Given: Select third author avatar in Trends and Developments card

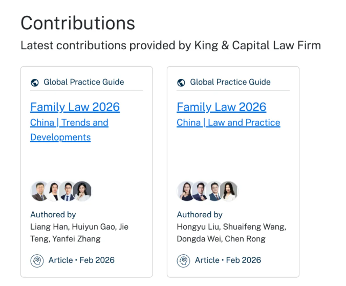Looking at the screenshot, I should click(68, 191).
